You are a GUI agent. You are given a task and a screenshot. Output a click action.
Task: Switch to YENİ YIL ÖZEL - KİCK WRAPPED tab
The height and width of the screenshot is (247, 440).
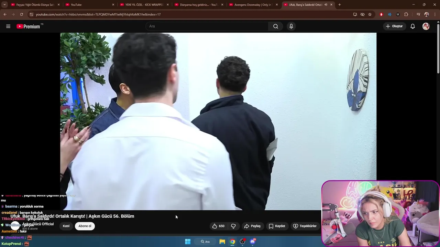[144, 5]
